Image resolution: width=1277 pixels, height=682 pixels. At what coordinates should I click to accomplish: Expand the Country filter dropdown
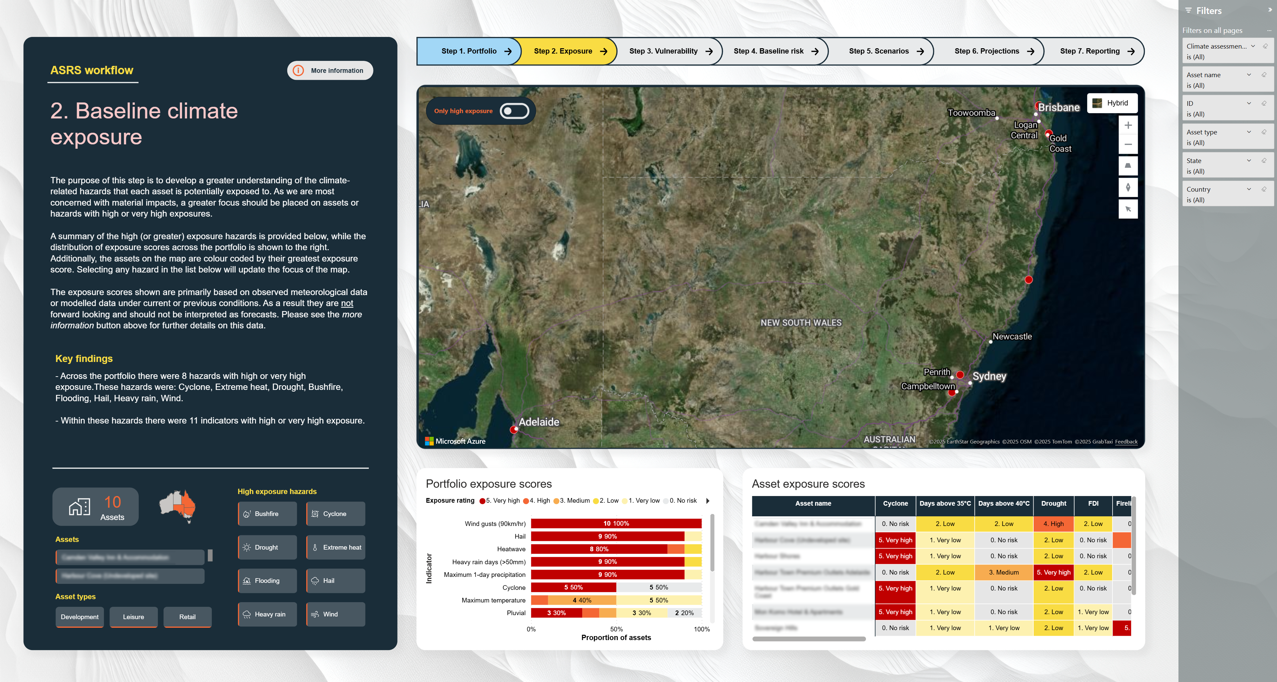coord(1249,189)
